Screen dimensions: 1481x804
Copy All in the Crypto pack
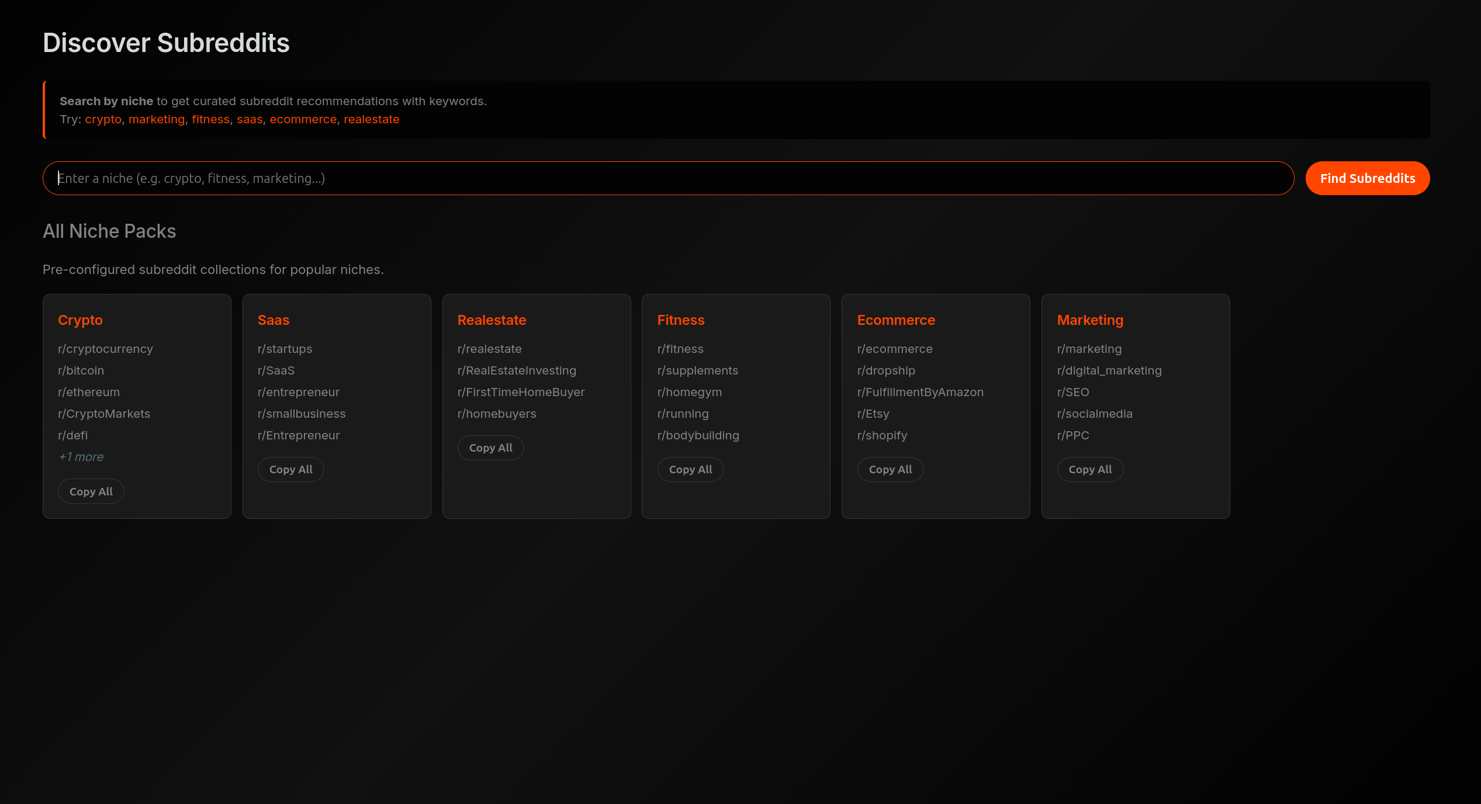pyautogui.click(x=91, y=491)
